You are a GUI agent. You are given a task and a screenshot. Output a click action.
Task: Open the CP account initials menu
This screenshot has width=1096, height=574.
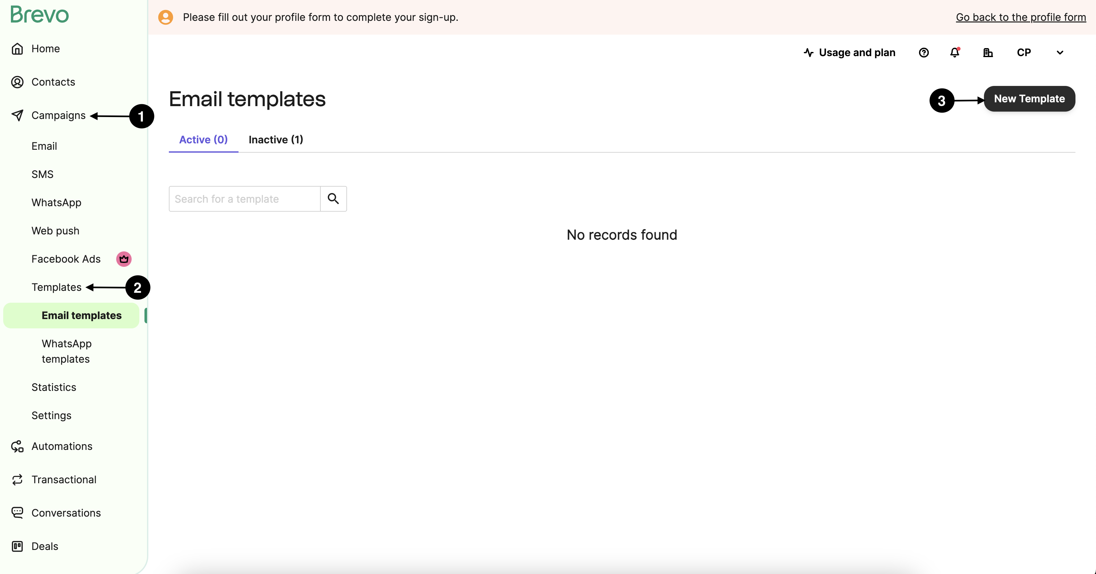[x=1024, y=53]
